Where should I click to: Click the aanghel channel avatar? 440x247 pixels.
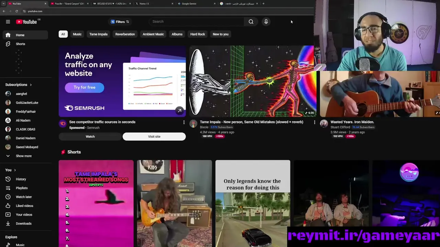point(8,94)
